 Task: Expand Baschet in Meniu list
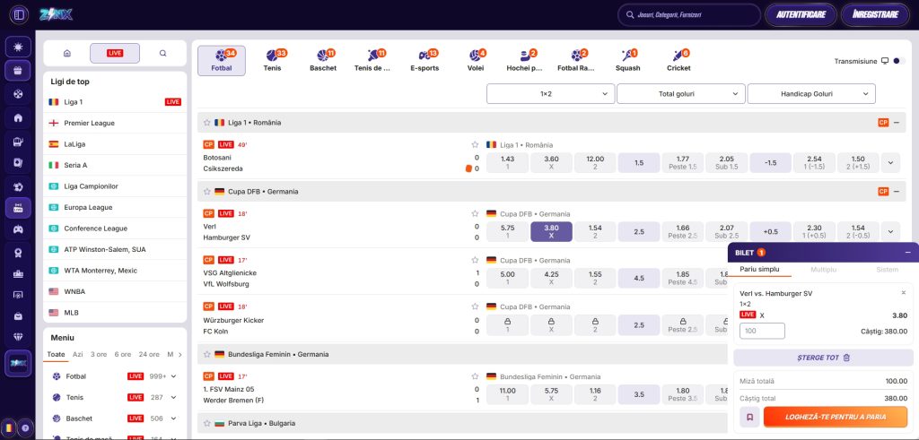tap(174, 418)
